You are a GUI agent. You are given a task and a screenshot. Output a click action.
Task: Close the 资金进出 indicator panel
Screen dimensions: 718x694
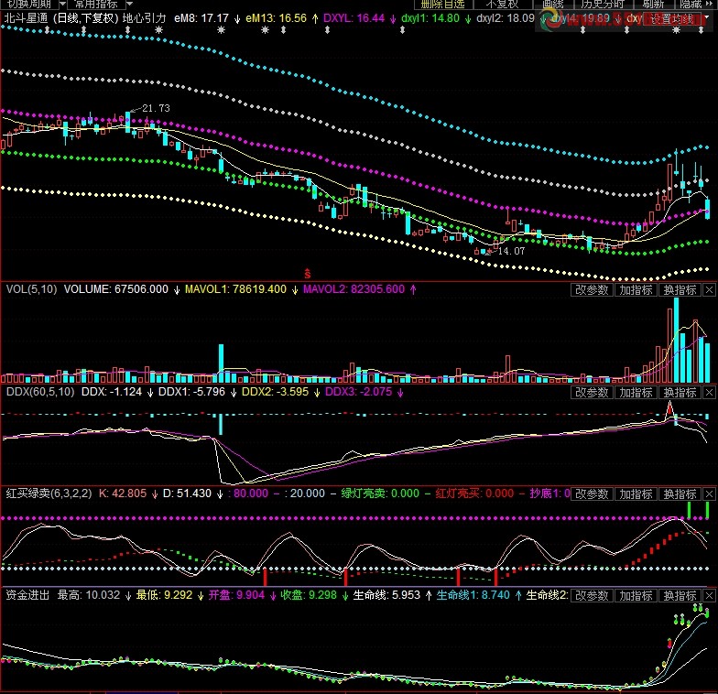709,595
